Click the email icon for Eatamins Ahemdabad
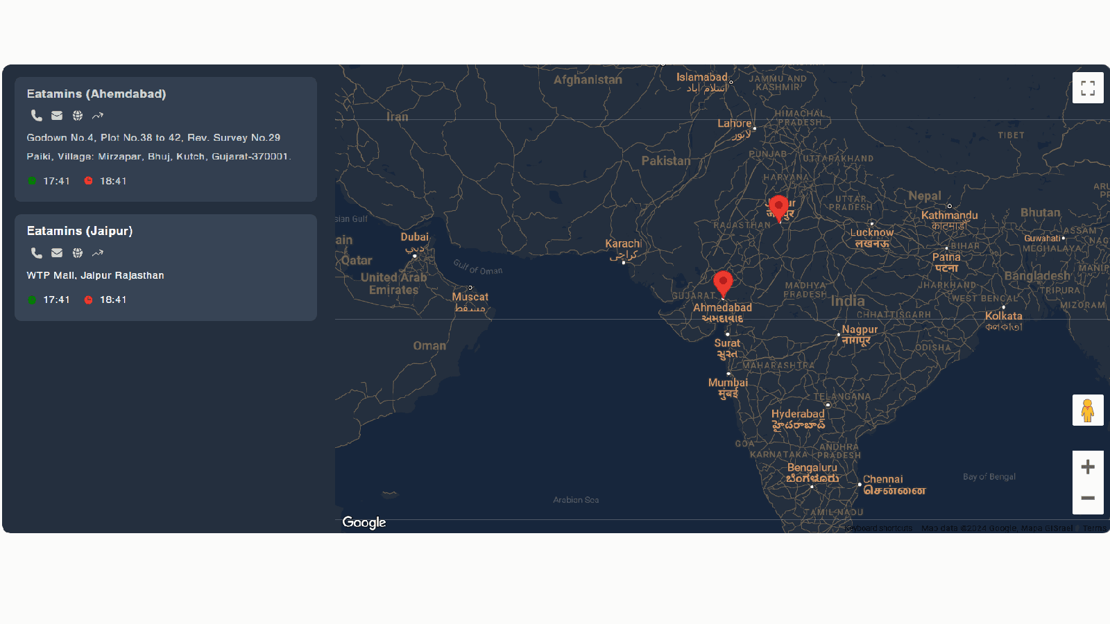 [57, 116]
